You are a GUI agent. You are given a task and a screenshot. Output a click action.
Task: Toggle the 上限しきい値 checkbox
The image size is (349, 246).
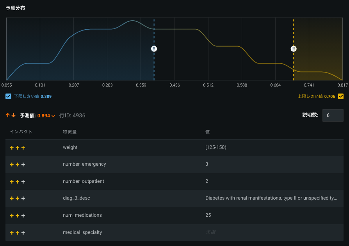[x=341, y=96]
